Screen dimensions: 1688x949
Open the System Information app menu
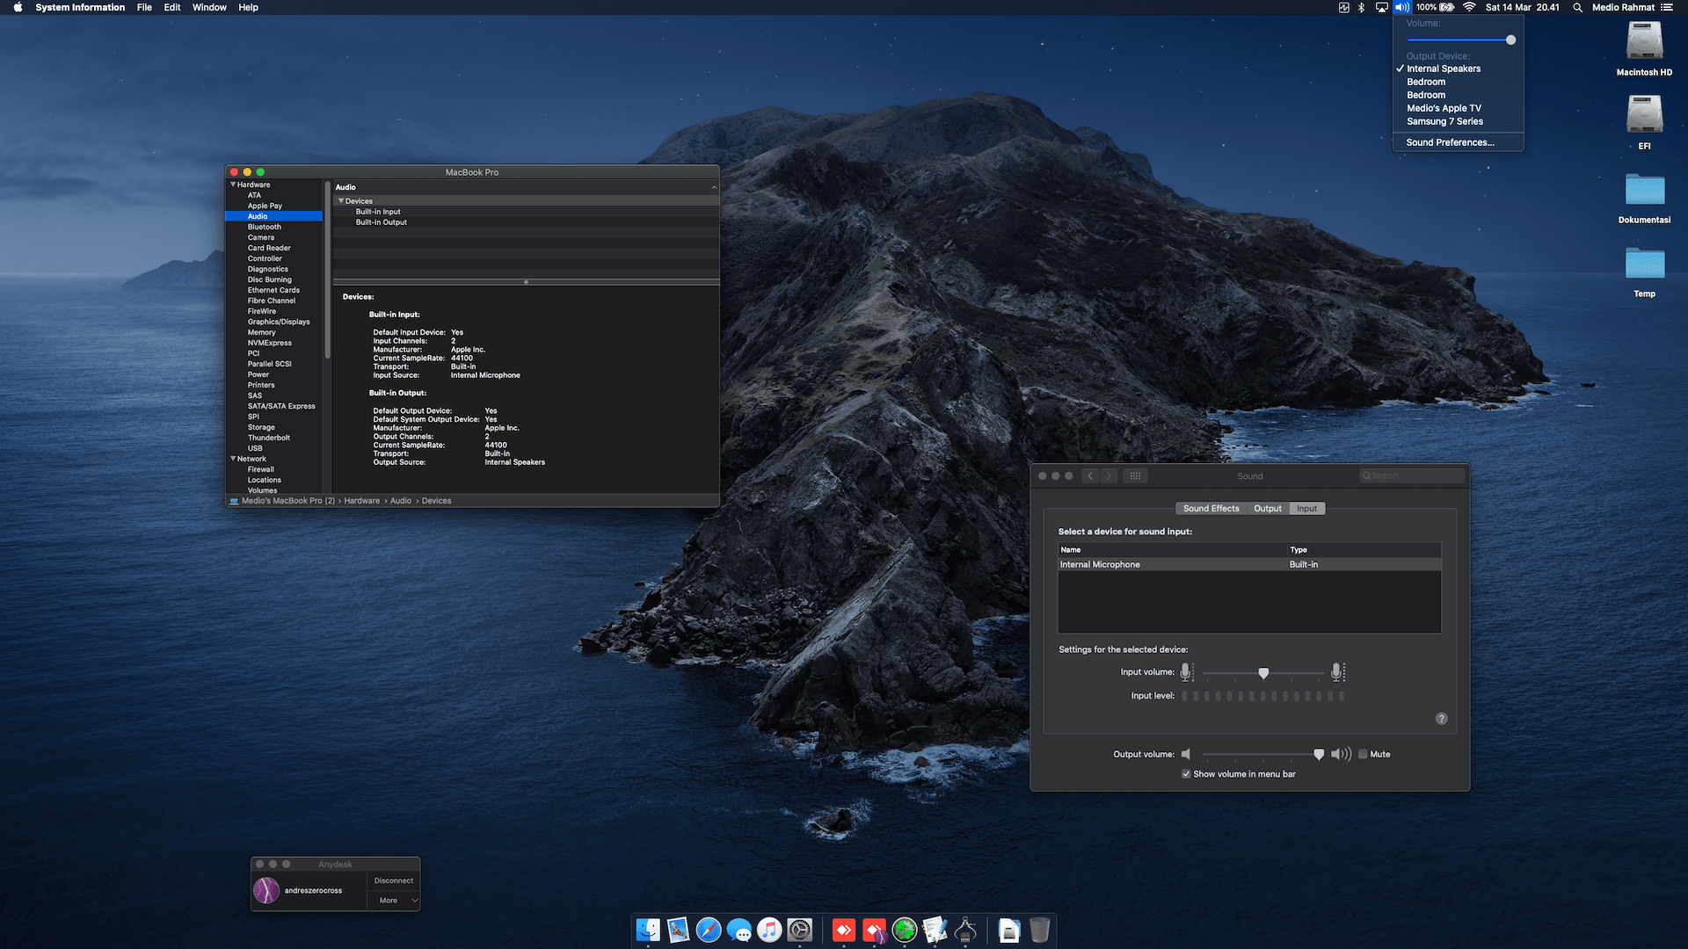80,7
